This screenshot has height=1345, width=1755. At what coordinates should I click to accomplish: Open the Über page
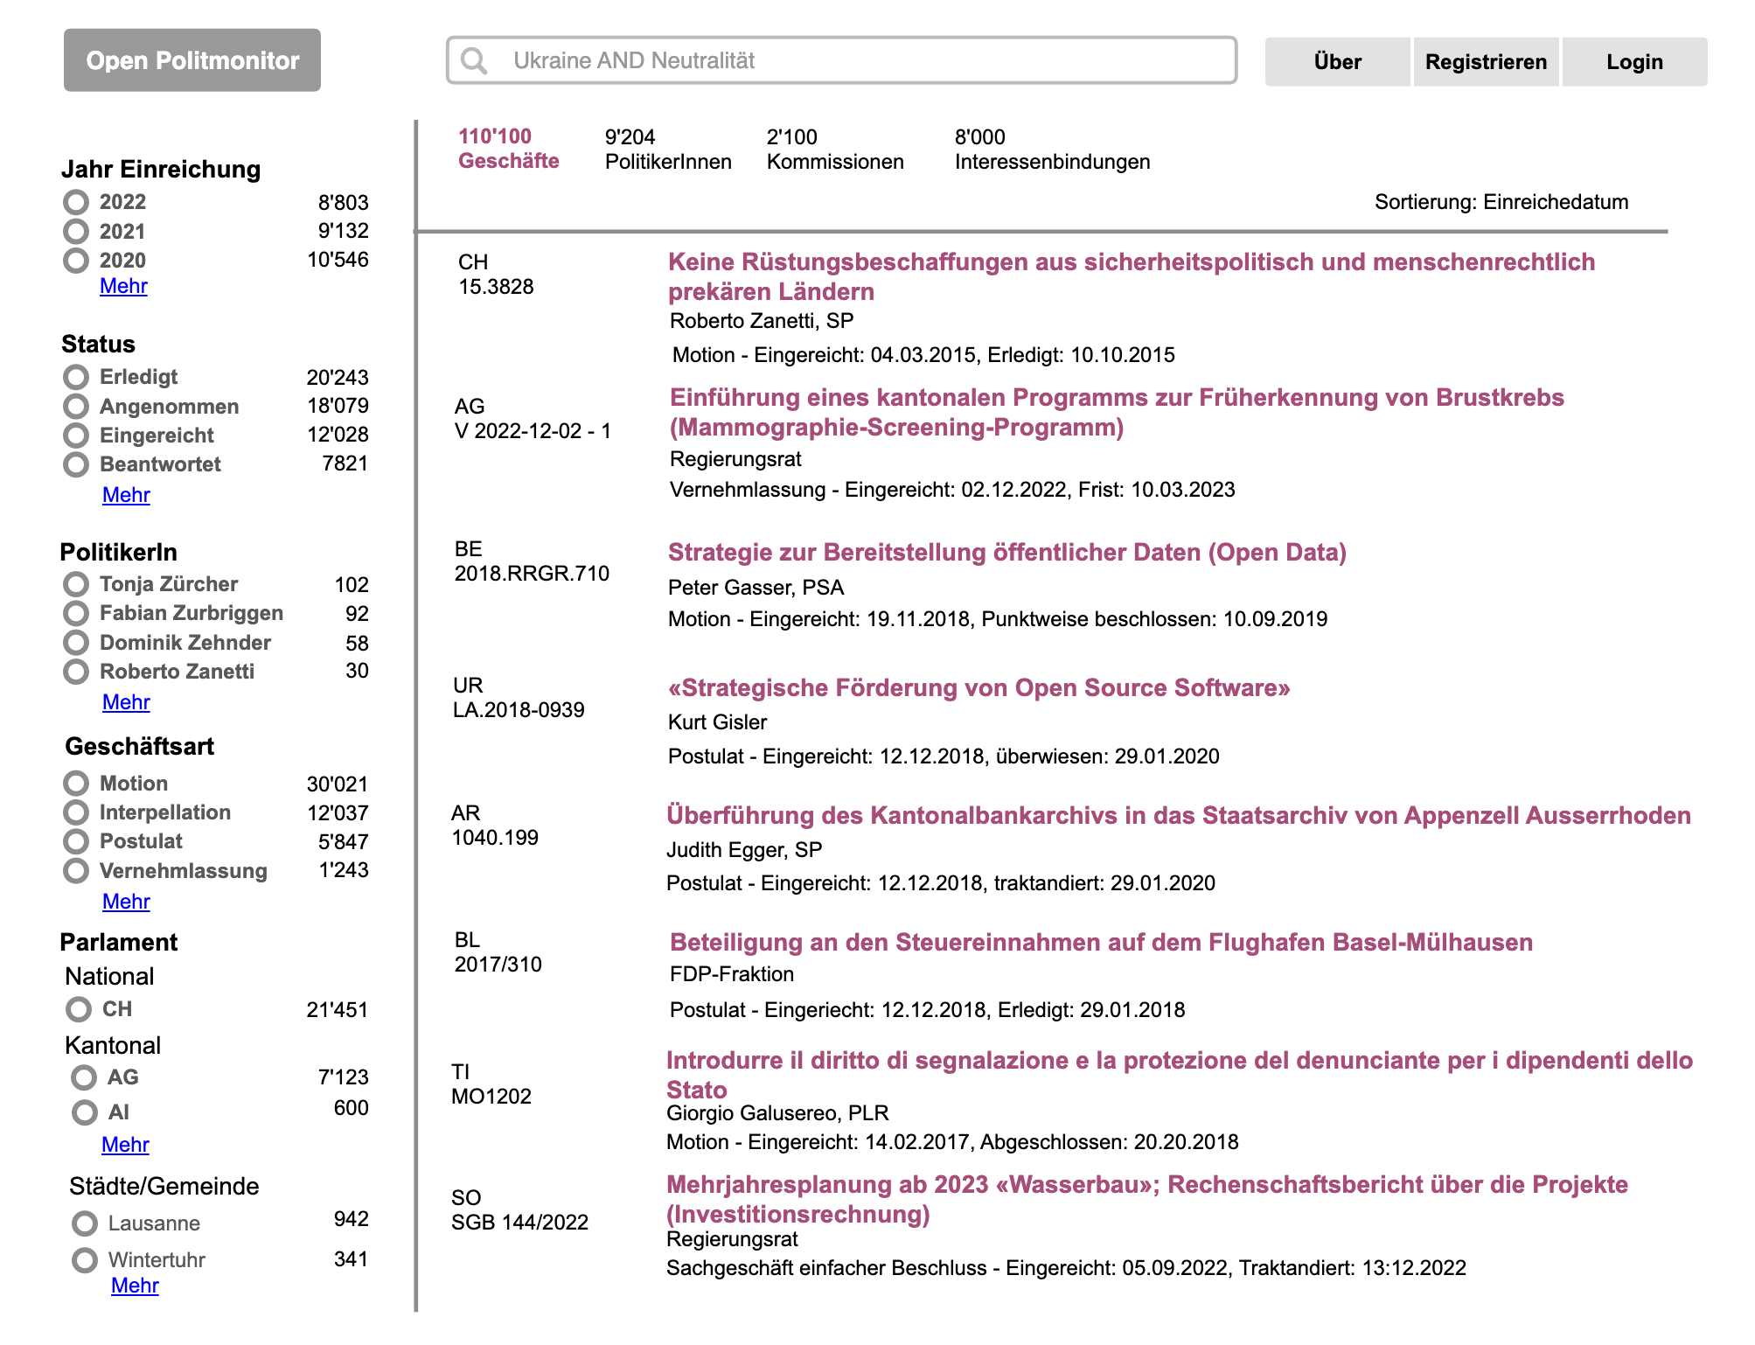point(1337,62)
